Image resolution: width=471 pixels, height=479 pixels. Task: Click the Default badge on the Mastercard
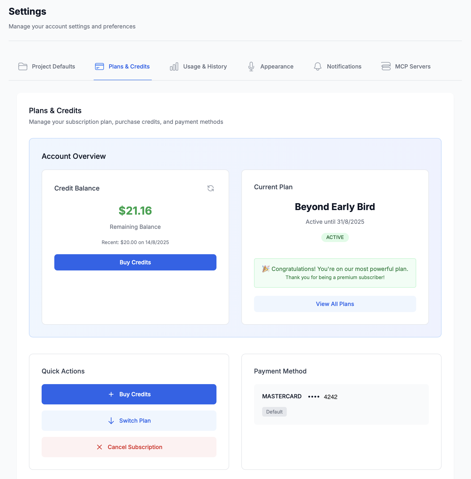tap(274, 412)
